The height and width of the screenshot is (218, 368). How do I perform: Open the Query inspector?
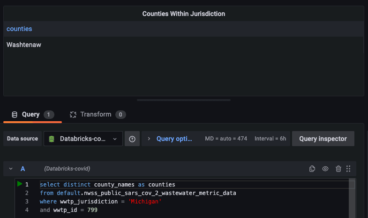(323, 139)
